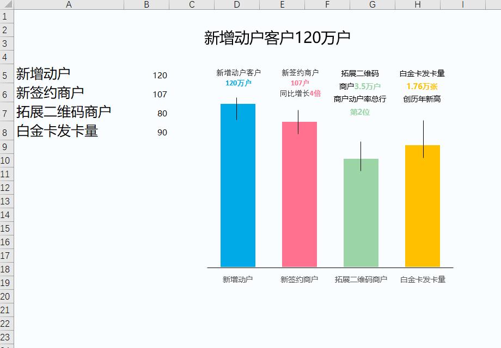This screenshot has height=348, width=501.
Task: Select the 1.76万张 data label
Action: point(421,86)
